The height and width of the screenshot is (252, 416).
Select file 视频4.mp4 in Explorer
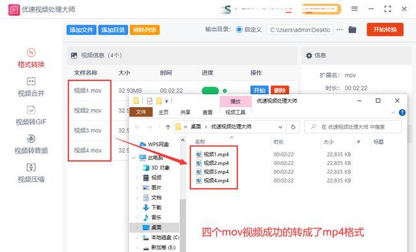(213, 181)
